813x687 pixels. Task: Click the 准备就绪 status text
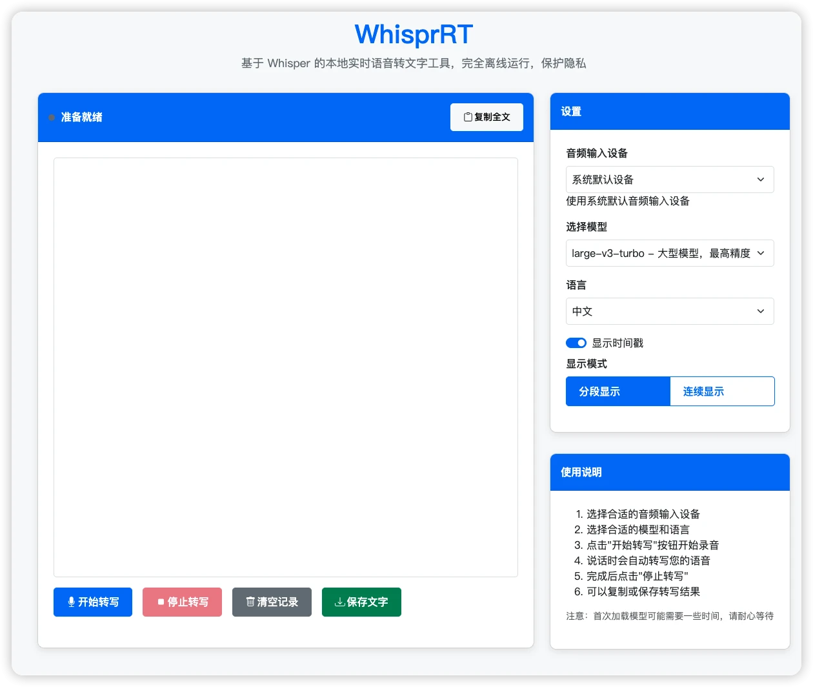pyautogui.click(x=82, y=117)
